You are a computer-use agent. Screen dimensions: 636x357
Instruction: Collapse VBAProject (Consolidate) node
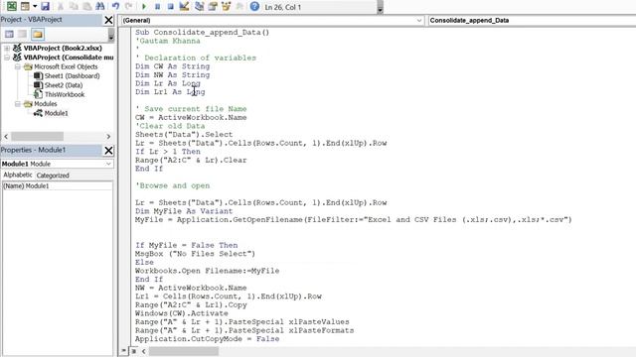pos(7,58)
